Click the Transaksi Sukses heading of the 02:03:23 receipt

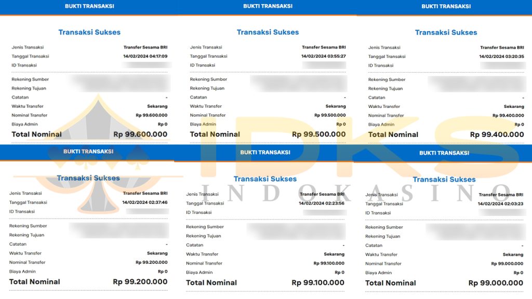(444, 179)
